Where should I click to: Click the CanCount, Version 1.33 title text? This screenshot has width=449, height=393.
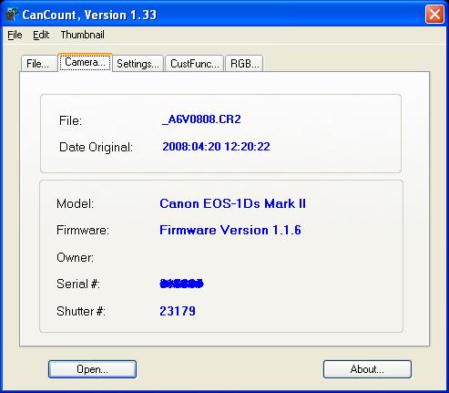[89, 15]
